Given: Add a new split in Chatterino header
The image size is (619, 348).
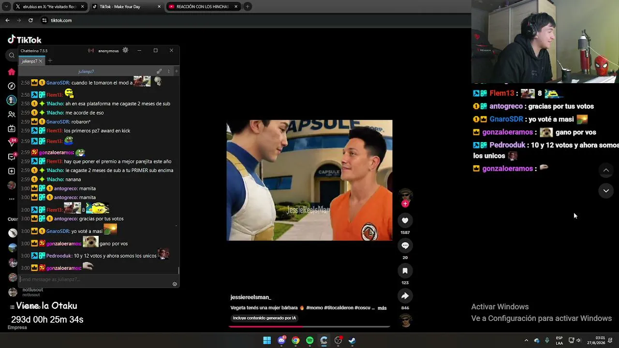Looking at the screenshot, I should [176, 71].
